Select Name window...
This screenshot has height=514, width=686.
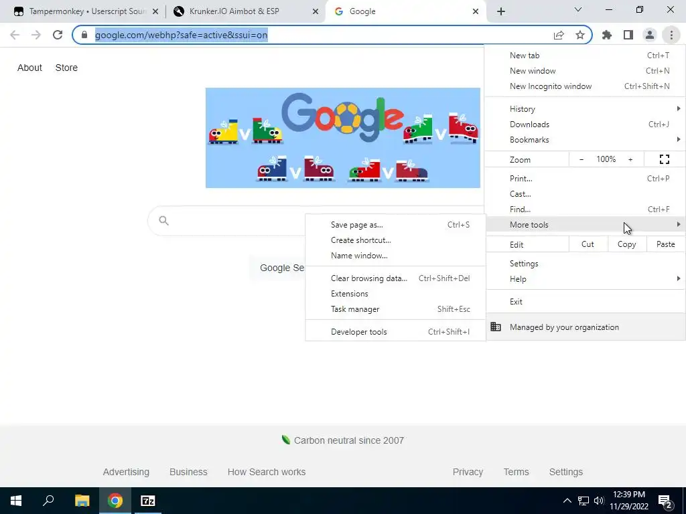coord(395,256)
